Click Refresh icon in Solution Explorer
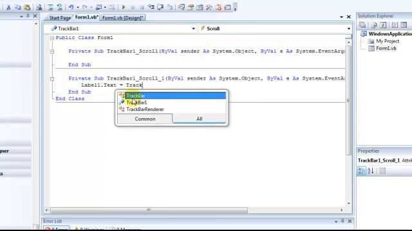The image size is (412, 231). pos(383,25)
